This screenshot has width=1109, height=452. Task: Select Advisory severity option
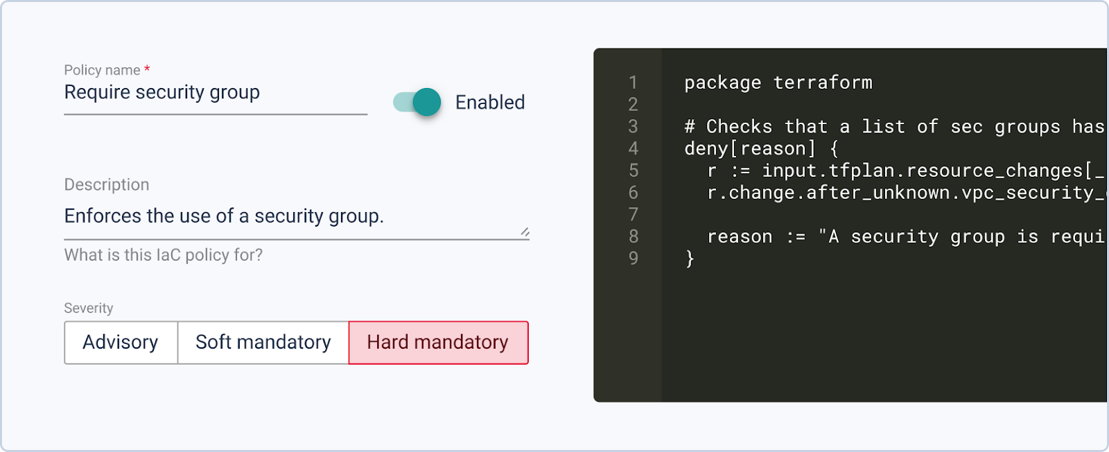click(x=121, y=342)
